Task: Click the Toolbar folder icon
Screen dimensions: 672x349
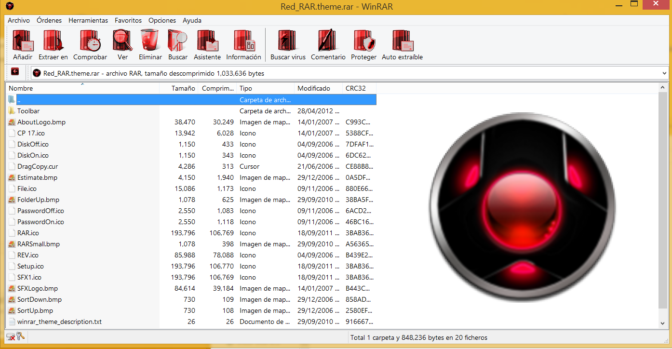Action: 12,111
